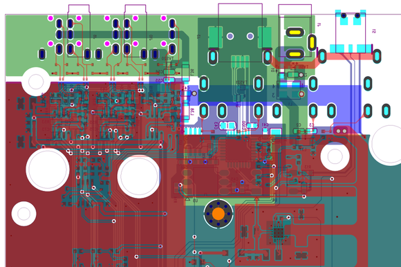This screenshot has height=267, width=401.
Task: Click the U5 reference designator label
Action: pyautogui.click(x=195, y=201)
